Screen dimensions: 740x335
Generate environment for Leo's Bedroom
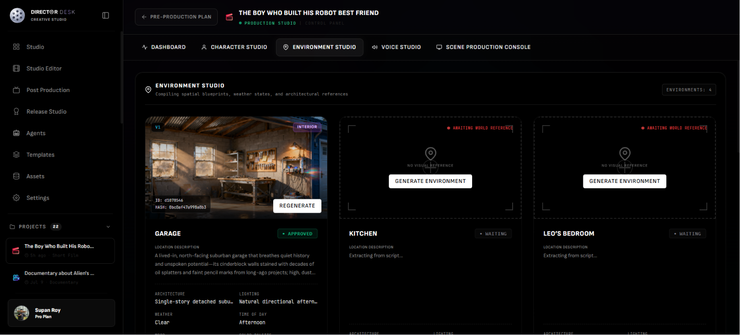pos(624,181)
